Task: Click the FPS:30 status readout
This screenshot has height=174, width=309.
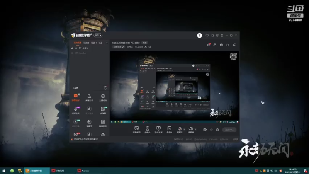Action: click(x=189, y=139)
